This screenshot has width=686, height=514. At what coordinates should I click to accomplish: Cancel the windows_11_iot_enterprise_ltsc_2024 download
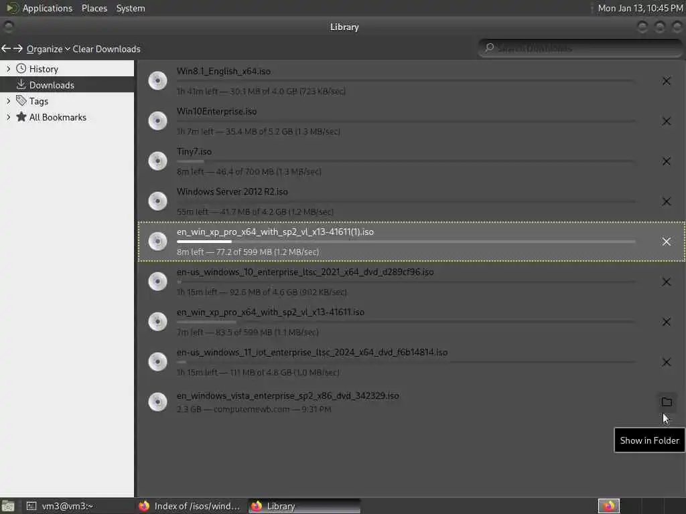pos(667,362)
